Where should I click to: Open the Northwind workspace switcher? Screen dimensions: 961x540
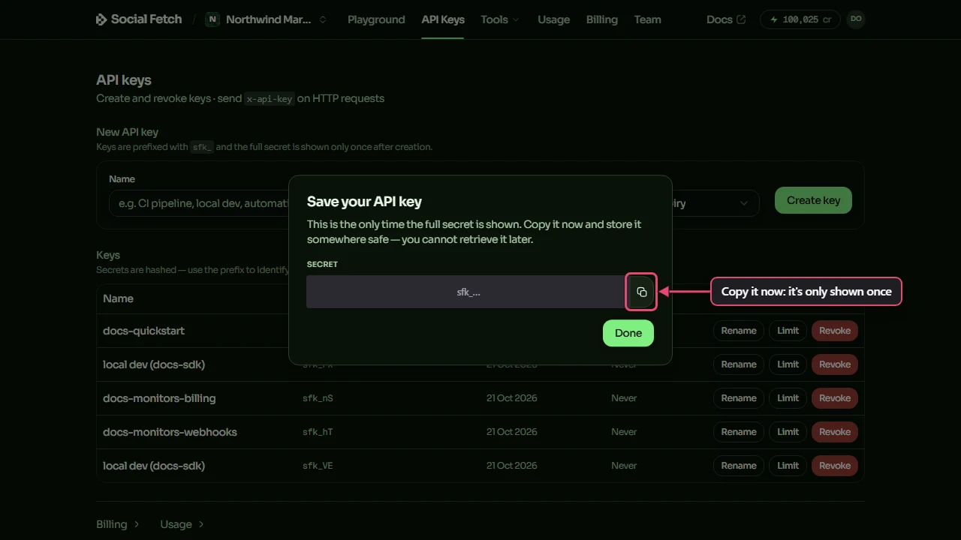click(267, 19)
